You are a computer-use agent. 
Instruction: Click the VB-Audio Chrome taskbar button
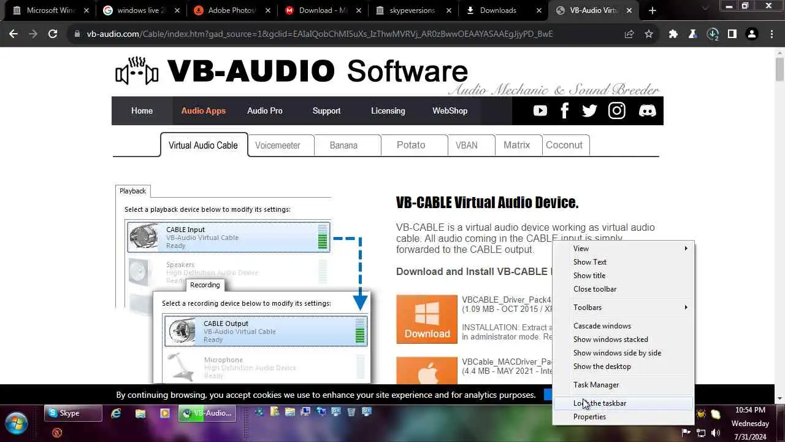click(207, 413)
